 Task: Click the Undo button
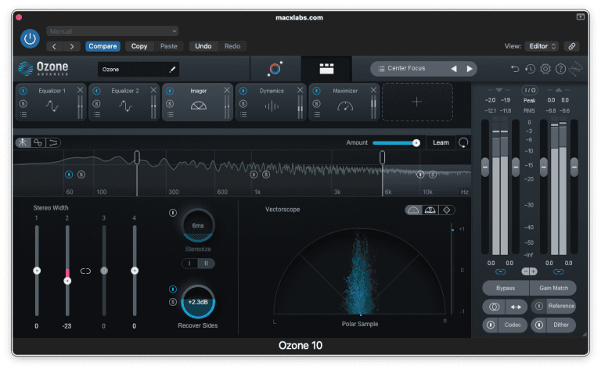point(203,46)
